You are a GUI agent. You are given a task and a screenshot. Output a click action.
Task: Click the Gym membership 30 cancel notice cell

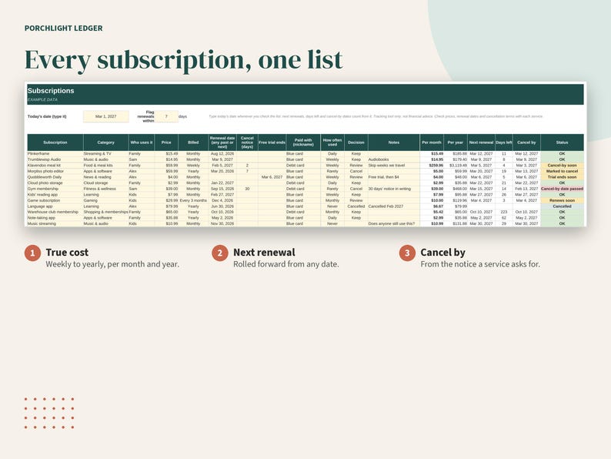coord(247,189)
